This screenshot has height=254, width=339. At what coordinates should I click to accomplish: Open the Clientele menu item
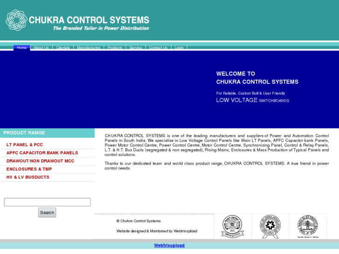pyautogui.click(x=63, y=48)
